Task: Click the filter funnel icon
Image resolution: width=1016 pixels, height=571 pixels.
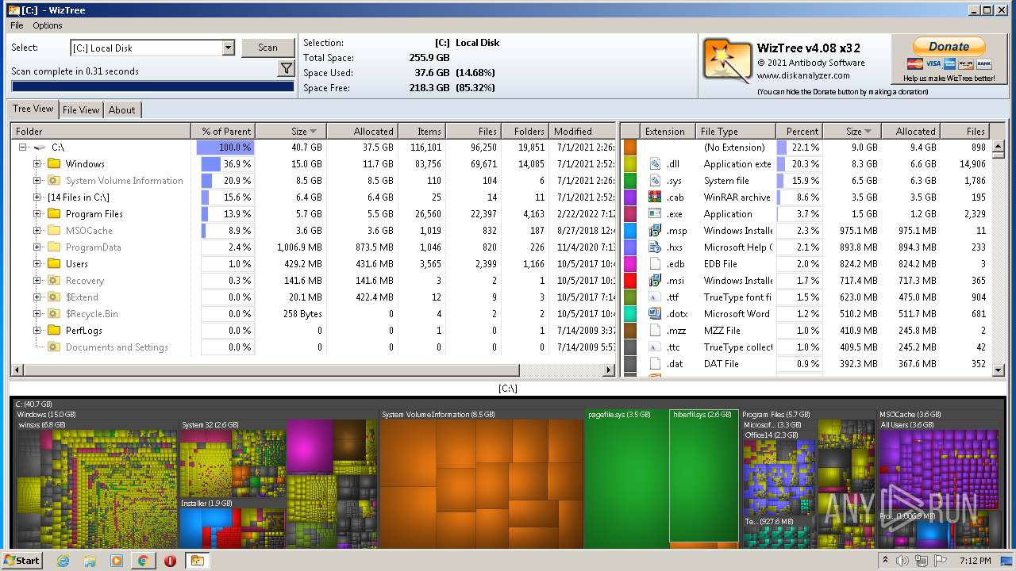Action: (287, 70)
